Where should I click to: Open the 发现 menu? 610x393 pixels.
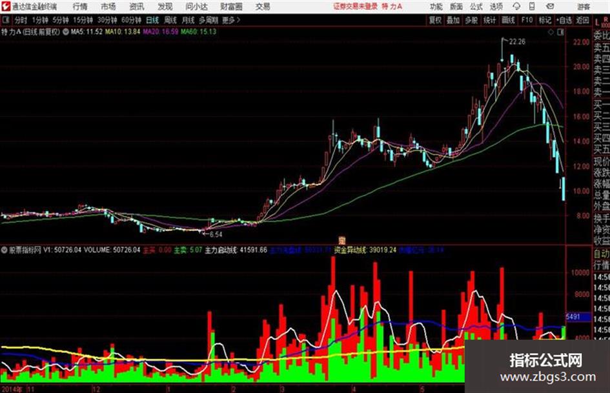(165, 6)
